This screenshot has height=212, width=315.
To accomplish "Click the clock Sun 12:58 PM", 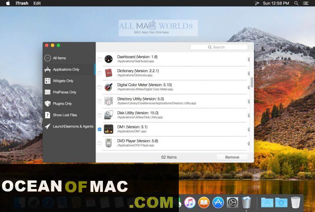I will 276,3.
